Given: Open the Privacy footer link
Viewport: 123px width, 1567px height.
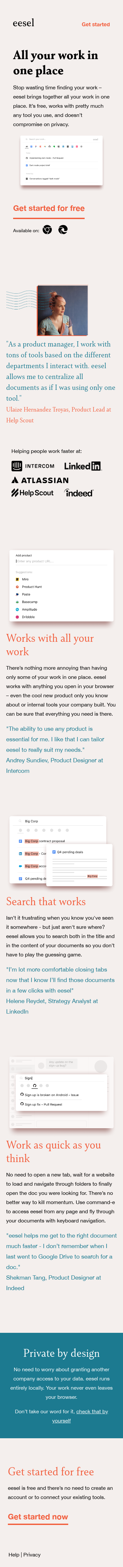Looking at the screenshot, I should pyautogui.click(x=32, y=1554).
